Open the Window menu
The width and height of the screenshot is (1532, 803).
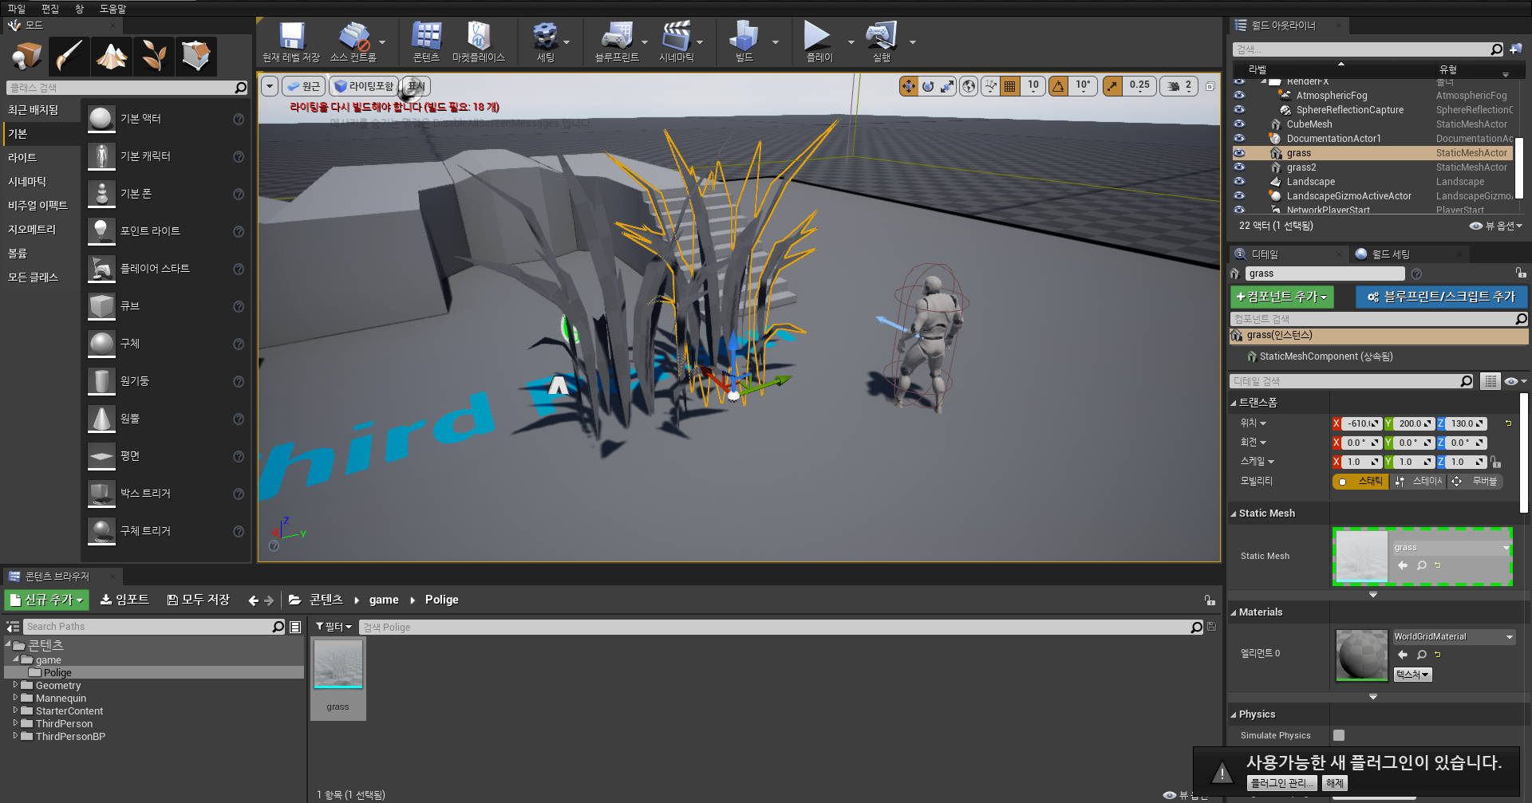[x=79, y=9]
